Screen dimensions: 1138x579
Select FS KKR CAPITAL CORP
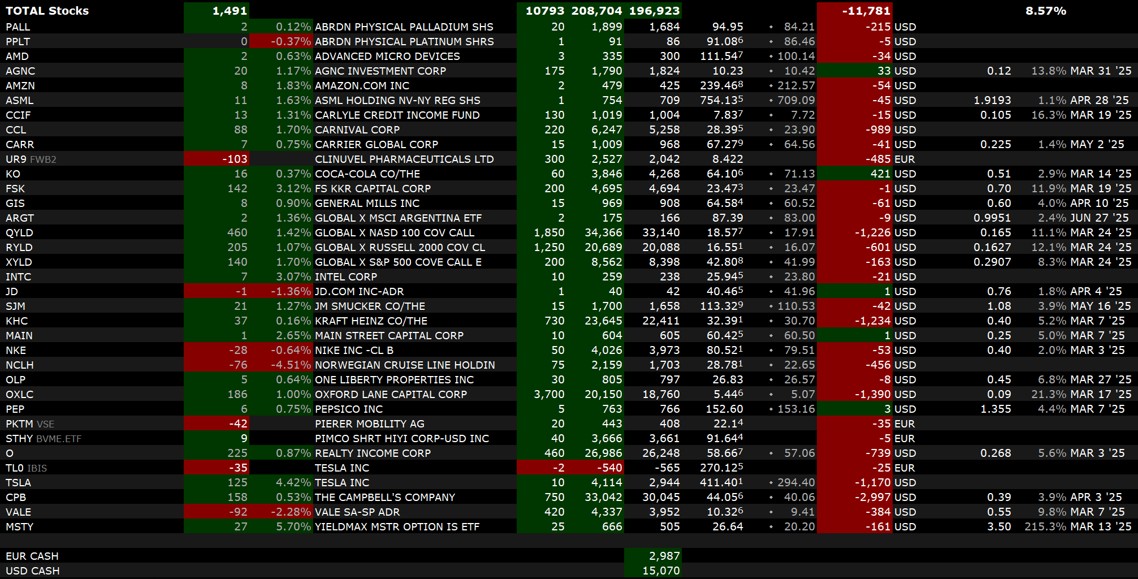tap(373, 188)
